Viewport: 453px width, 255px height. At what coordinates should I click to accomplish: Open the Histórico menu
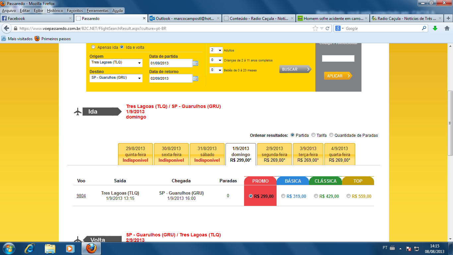click(55, 11)
